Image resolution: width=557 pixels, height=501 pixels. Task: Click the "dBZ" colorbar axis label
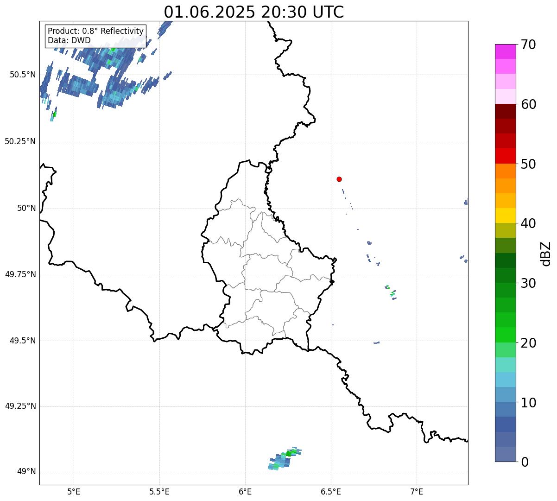[546, 254]
